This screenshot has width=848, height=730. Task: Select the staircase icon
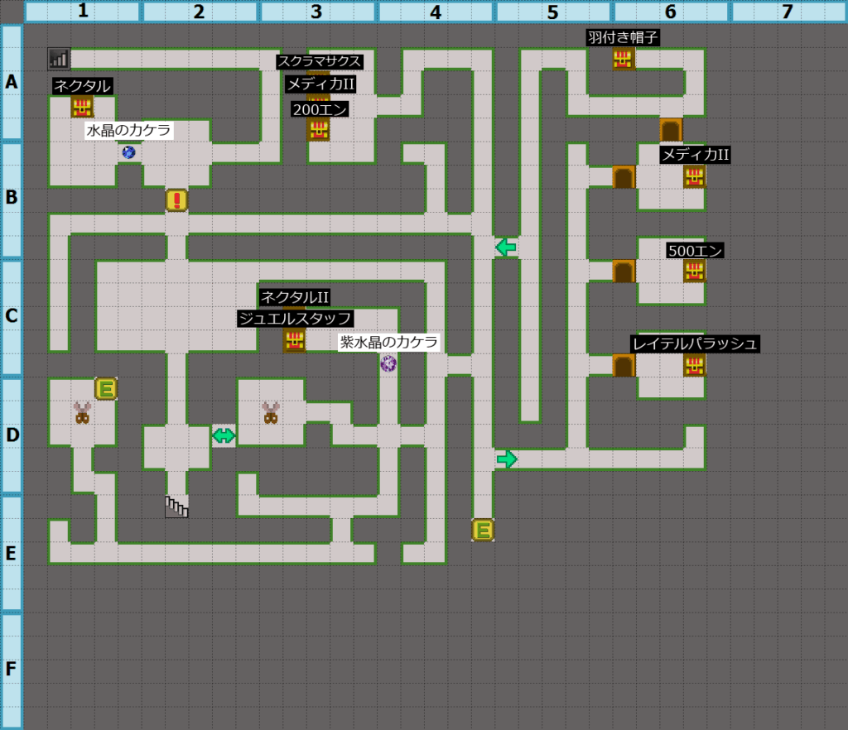point(176,507)
